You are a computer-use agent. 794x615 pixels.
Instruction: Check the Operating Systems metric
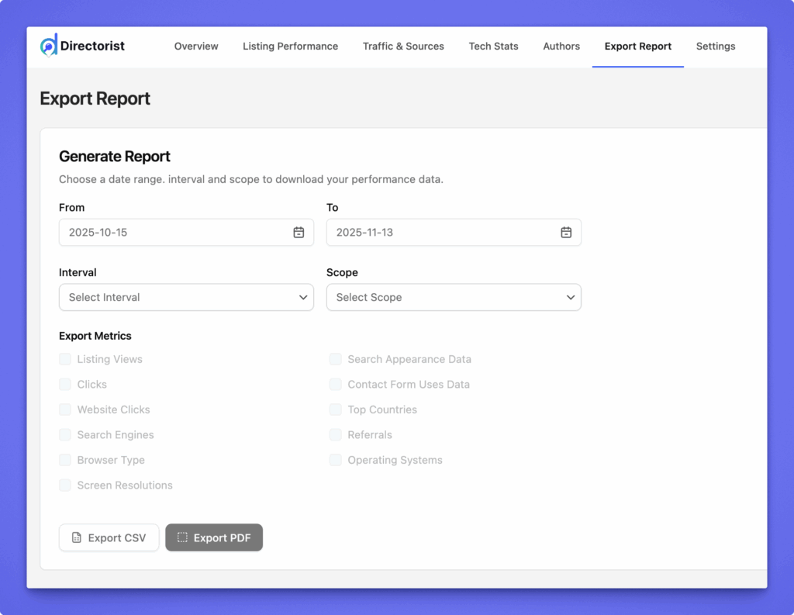tap(336, 460)
